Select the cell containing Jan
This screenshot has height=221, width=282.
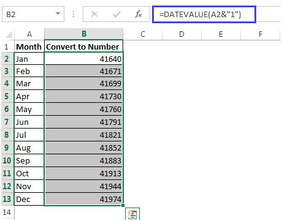point(29,59)
